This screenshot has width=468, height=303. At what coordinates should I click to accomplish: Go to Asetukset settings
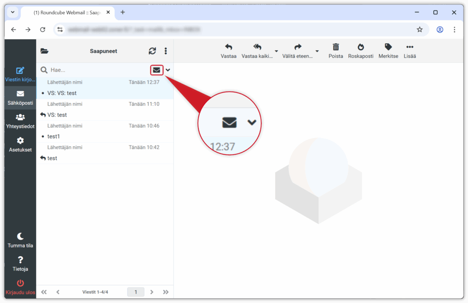20,144
